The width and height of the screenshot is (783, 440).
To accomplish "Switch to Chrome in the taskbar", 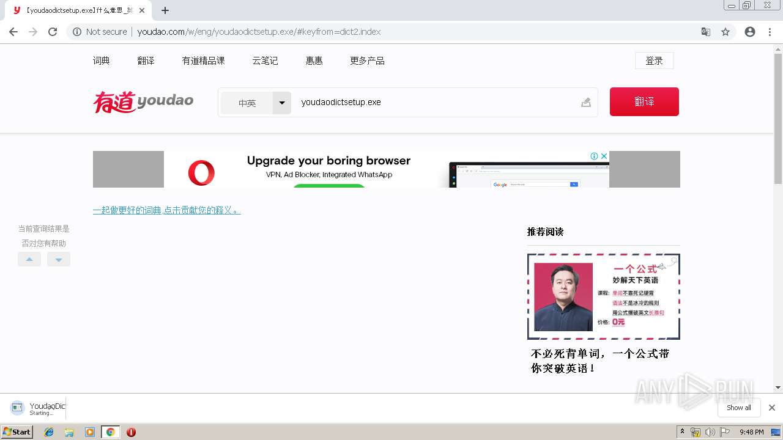I will click(x=110, y=432).
